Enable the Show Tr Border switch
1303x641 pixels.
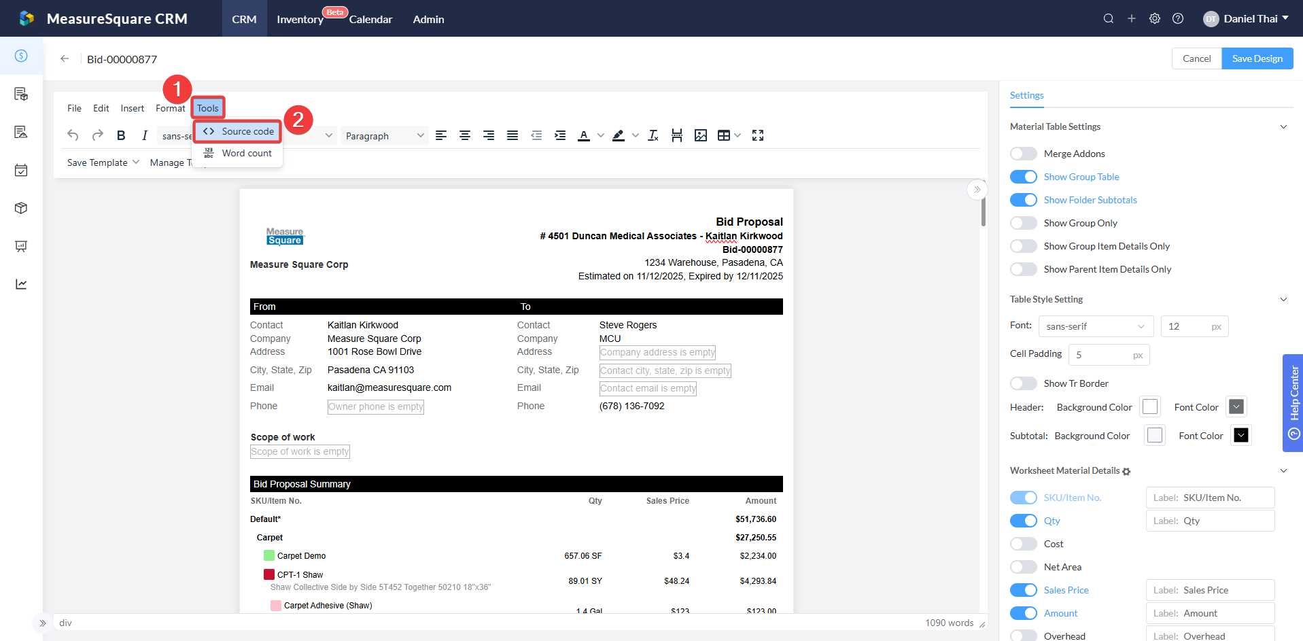pyautogui.click(x=1024, y=383)
